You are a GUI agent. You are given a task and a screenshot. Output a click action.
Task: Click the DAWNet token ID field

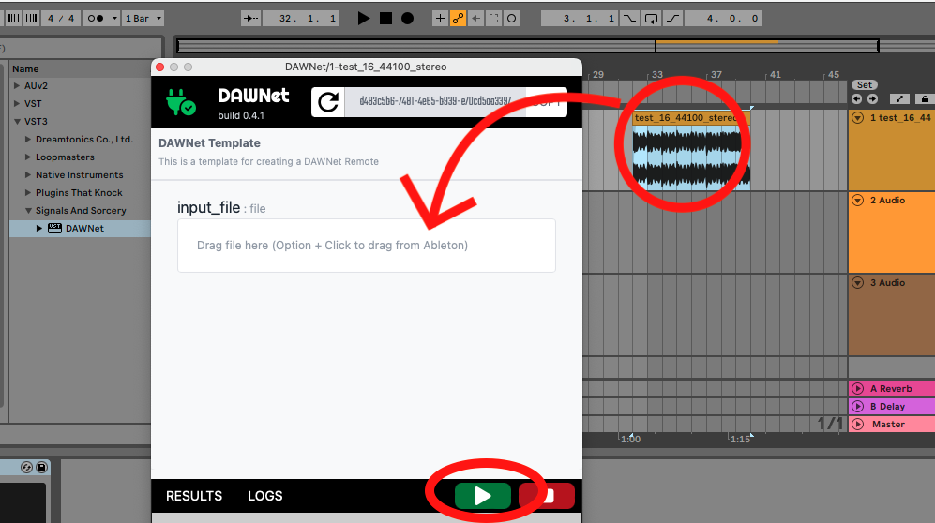(435, 101)
